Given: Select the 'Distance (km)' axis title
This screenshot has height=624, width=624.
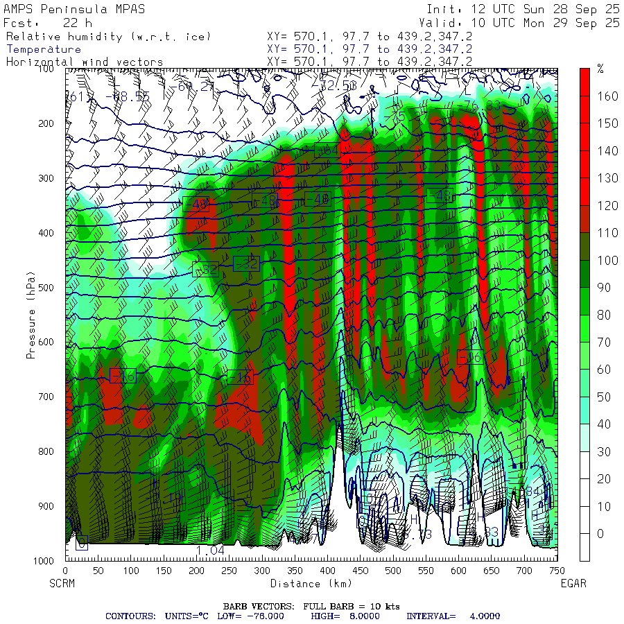Looking at the screenshot, I should [x=311, y=584].
